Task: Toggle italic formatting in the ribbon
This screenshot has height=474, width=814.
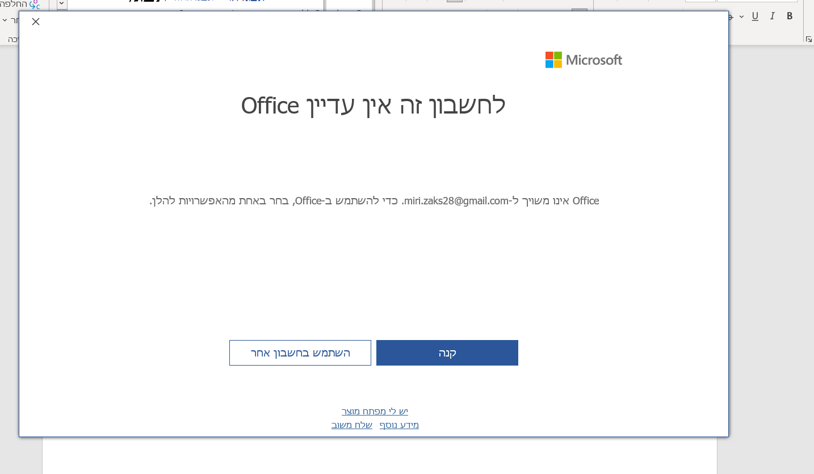Action: [x=772, y=16]
